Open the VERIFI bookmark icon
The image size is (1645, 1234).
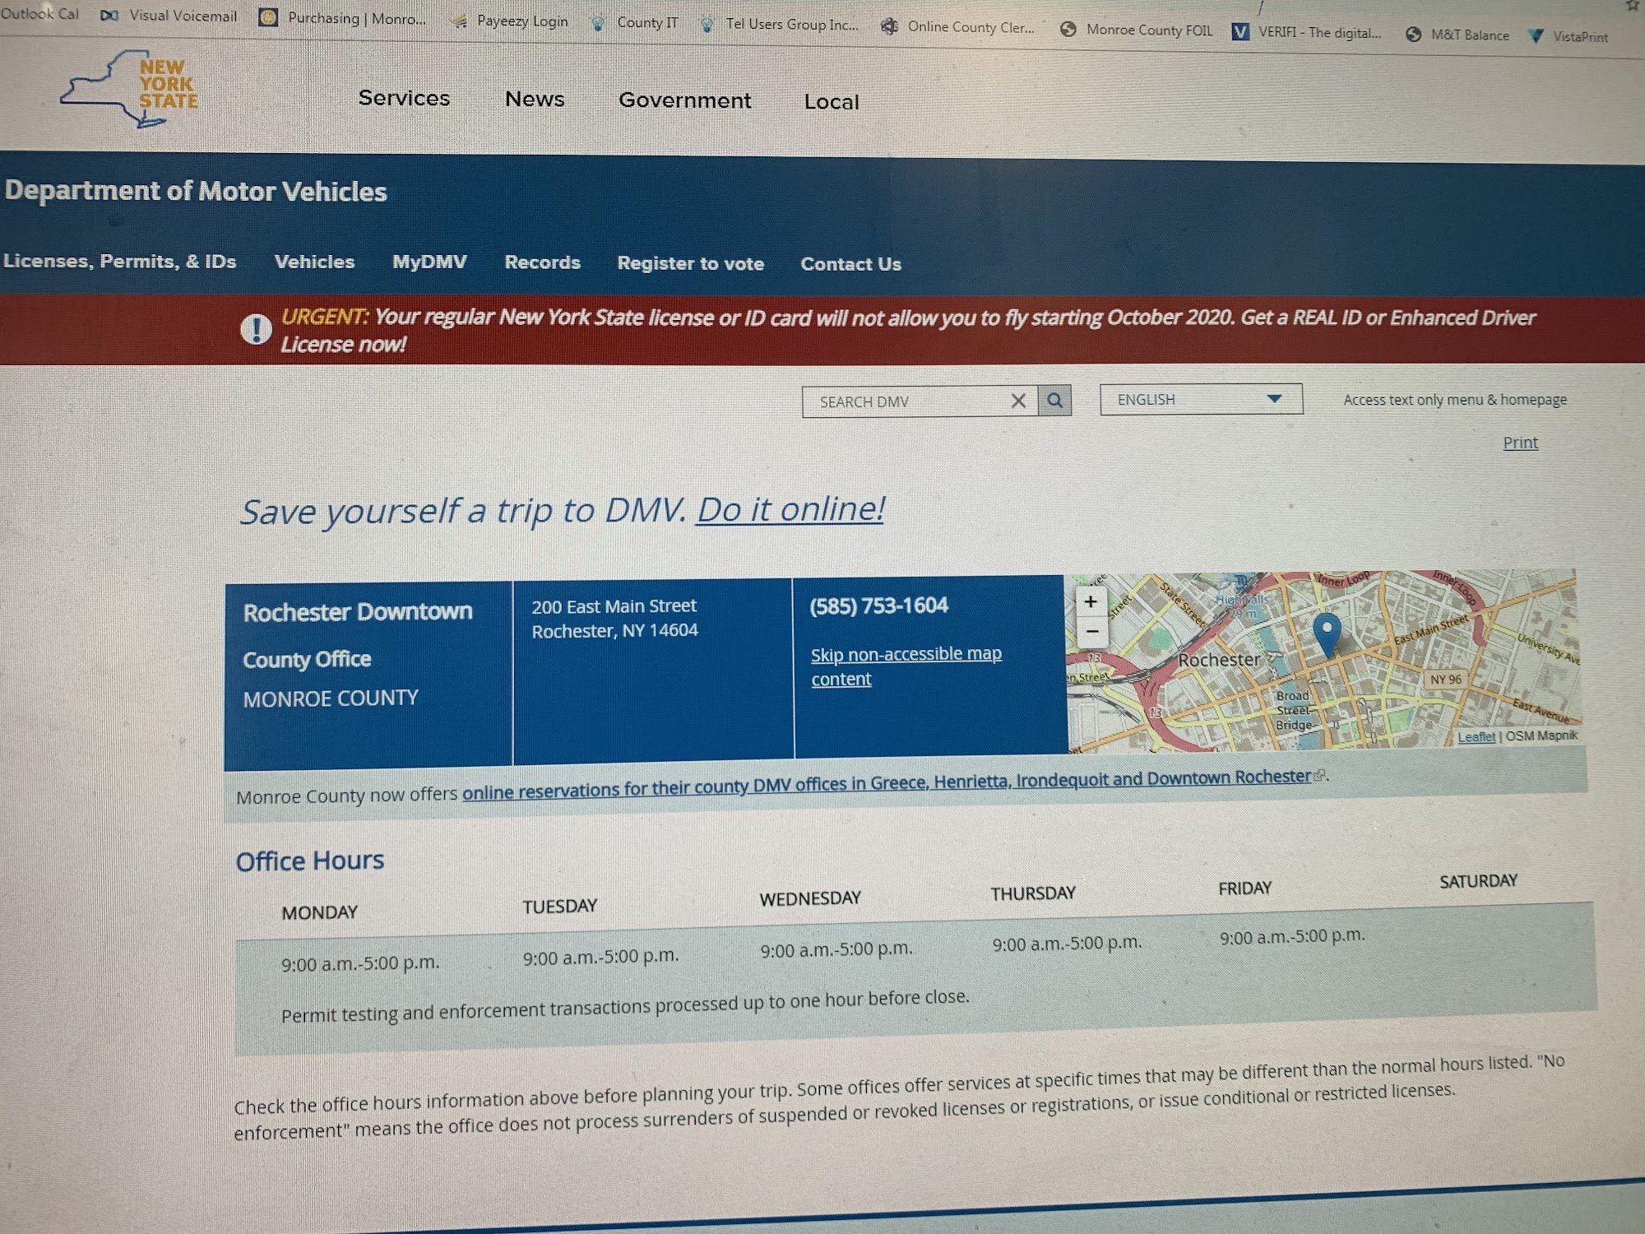point(1240,32)
